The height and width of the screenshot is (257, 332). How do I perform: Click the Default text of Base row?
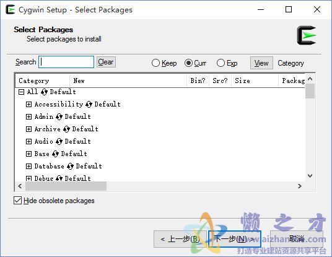tap(74, 154)
